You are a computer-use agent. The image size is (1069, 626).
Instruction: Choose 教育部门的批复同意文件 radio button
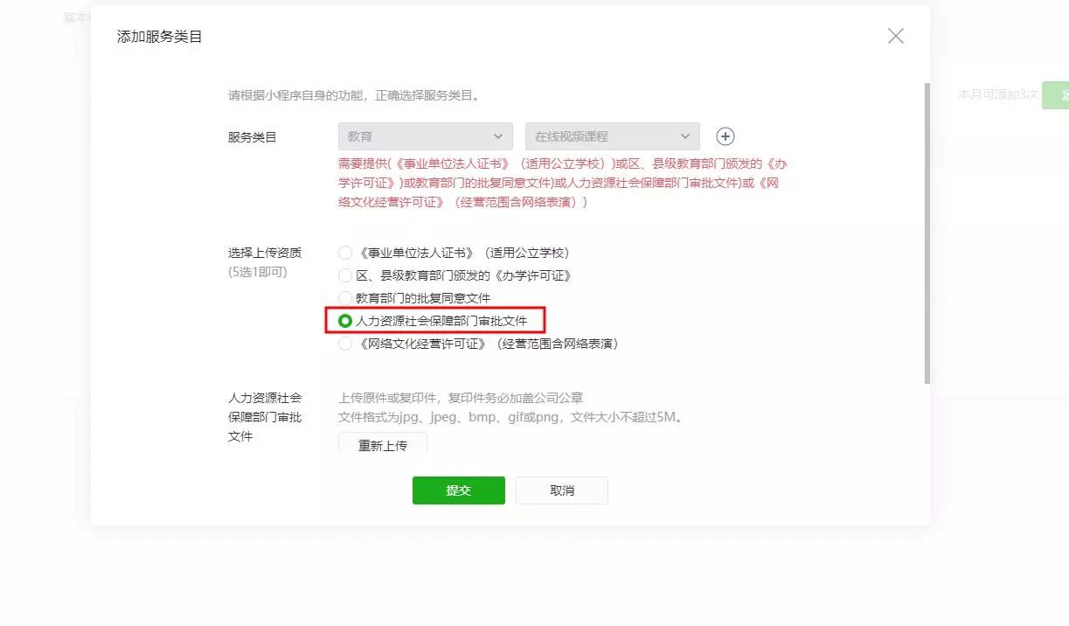[x=345, y=298]
